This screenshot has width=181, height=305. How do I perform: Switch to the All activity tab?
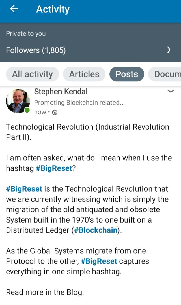(32, 74)
